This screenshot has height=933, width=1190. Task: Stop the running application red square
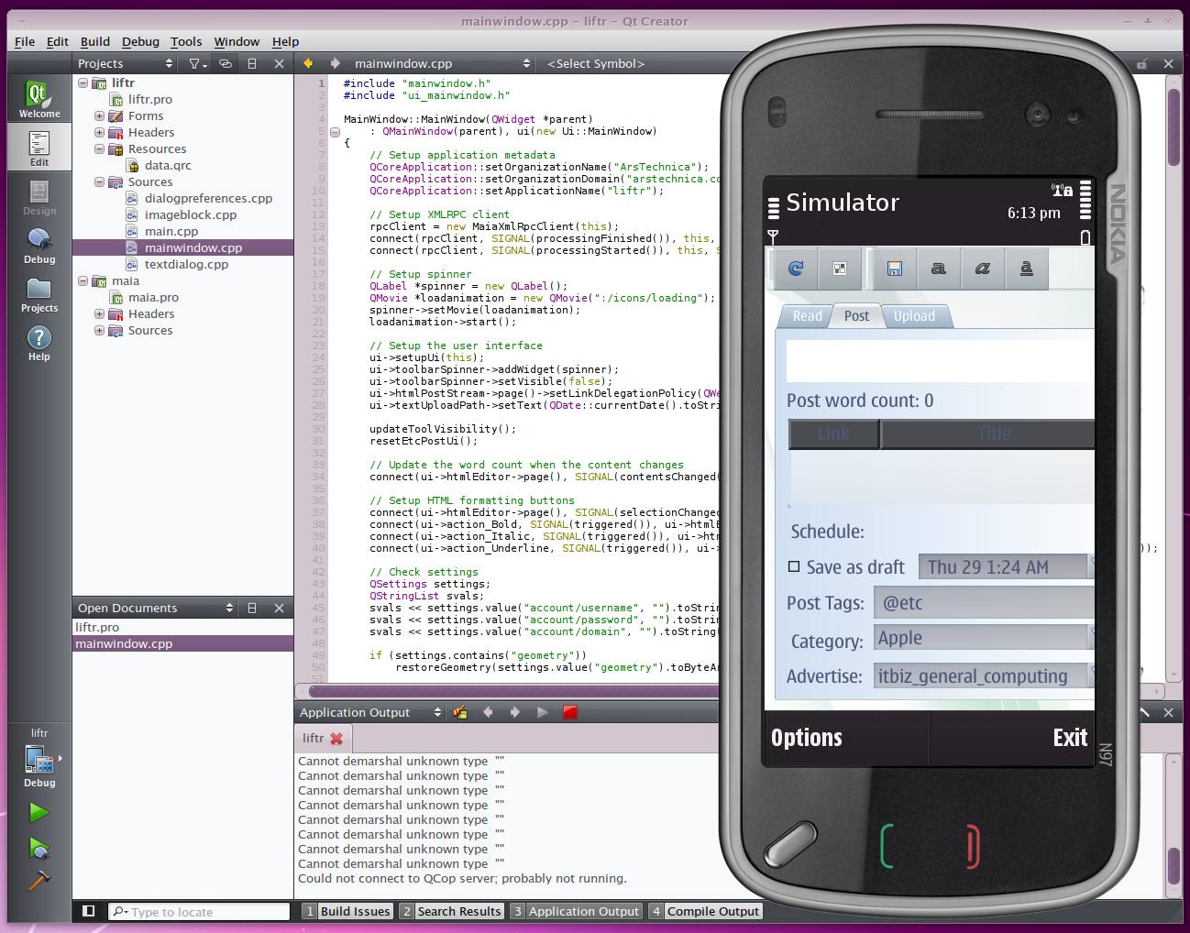[569, 712]
